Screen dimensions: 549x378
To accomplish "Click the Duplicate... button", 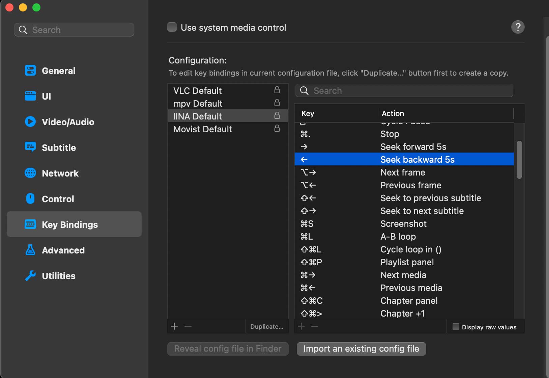I will click(266, 326).
